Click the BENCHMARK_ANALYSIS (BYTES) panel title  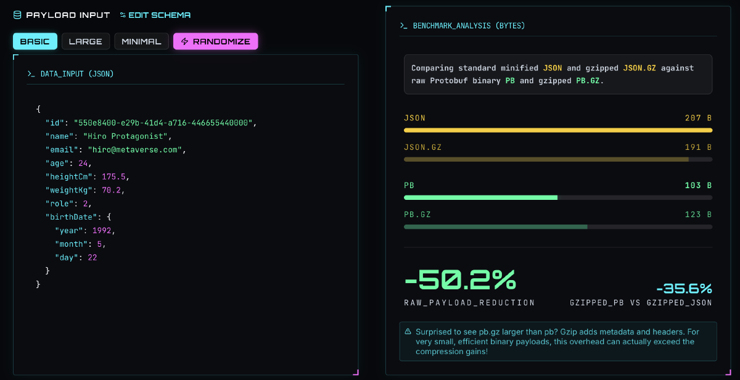coord(469,26)
